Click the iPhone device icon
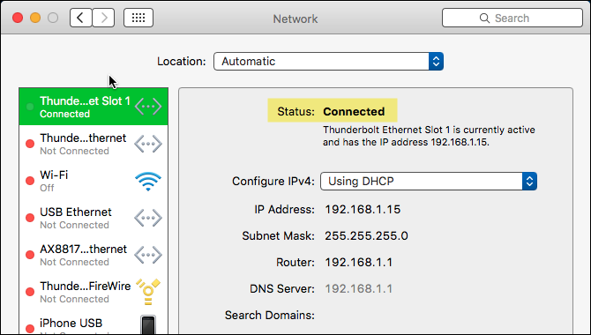The width and height of the screenshot is (591, 335). coord(148,324)
